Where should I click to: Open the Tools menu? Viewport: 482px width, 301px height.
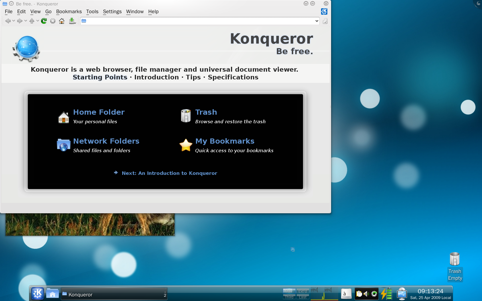click(92, 11)
